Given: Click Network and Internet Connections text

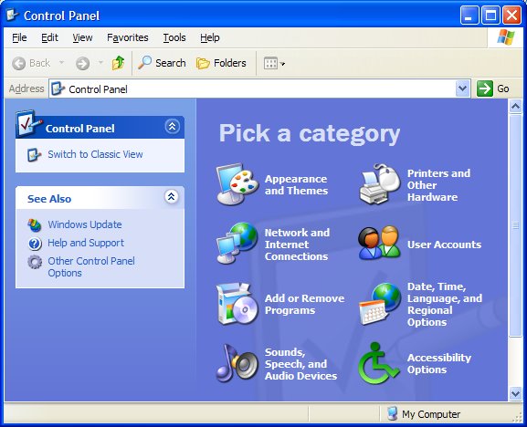Looking at the screenshot, I should click(297, 245).
